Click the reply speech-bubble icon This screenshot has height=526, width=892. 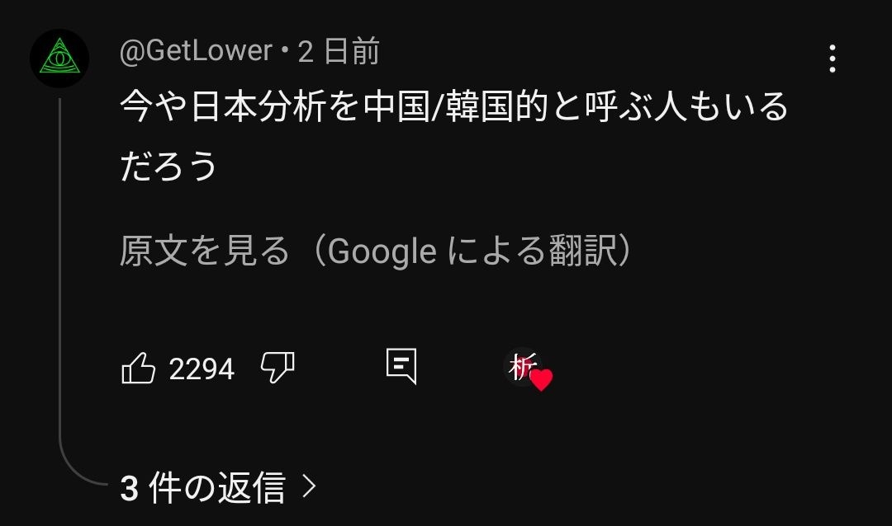coord(401,367)
